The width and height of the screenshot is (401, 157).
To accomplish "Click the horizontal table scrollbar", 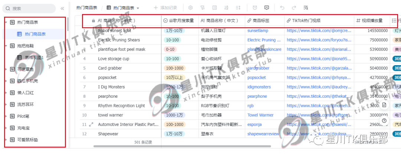I will pyautogui.click(x=182, y=146).
